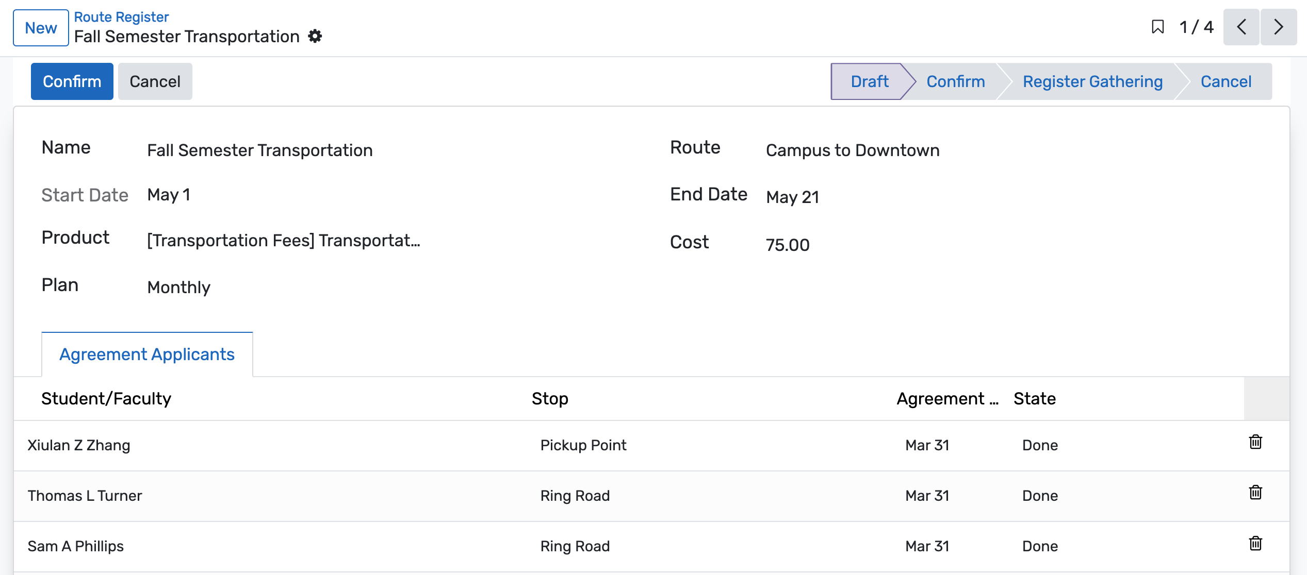1307x575 pixels.
Task: Edit the Route field showing Campus to Downtown
Action: click(852, 150)
